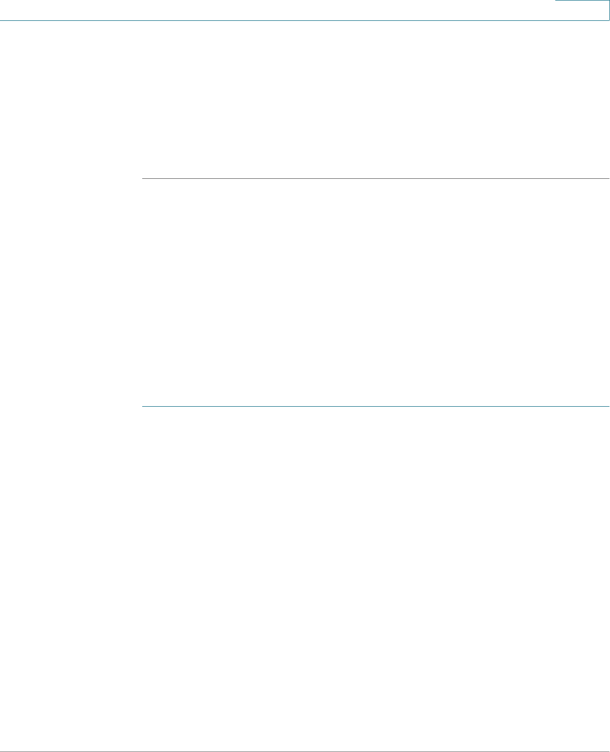Click blank content area above upper divider
The image size is (610, 752).
[376, 99]
